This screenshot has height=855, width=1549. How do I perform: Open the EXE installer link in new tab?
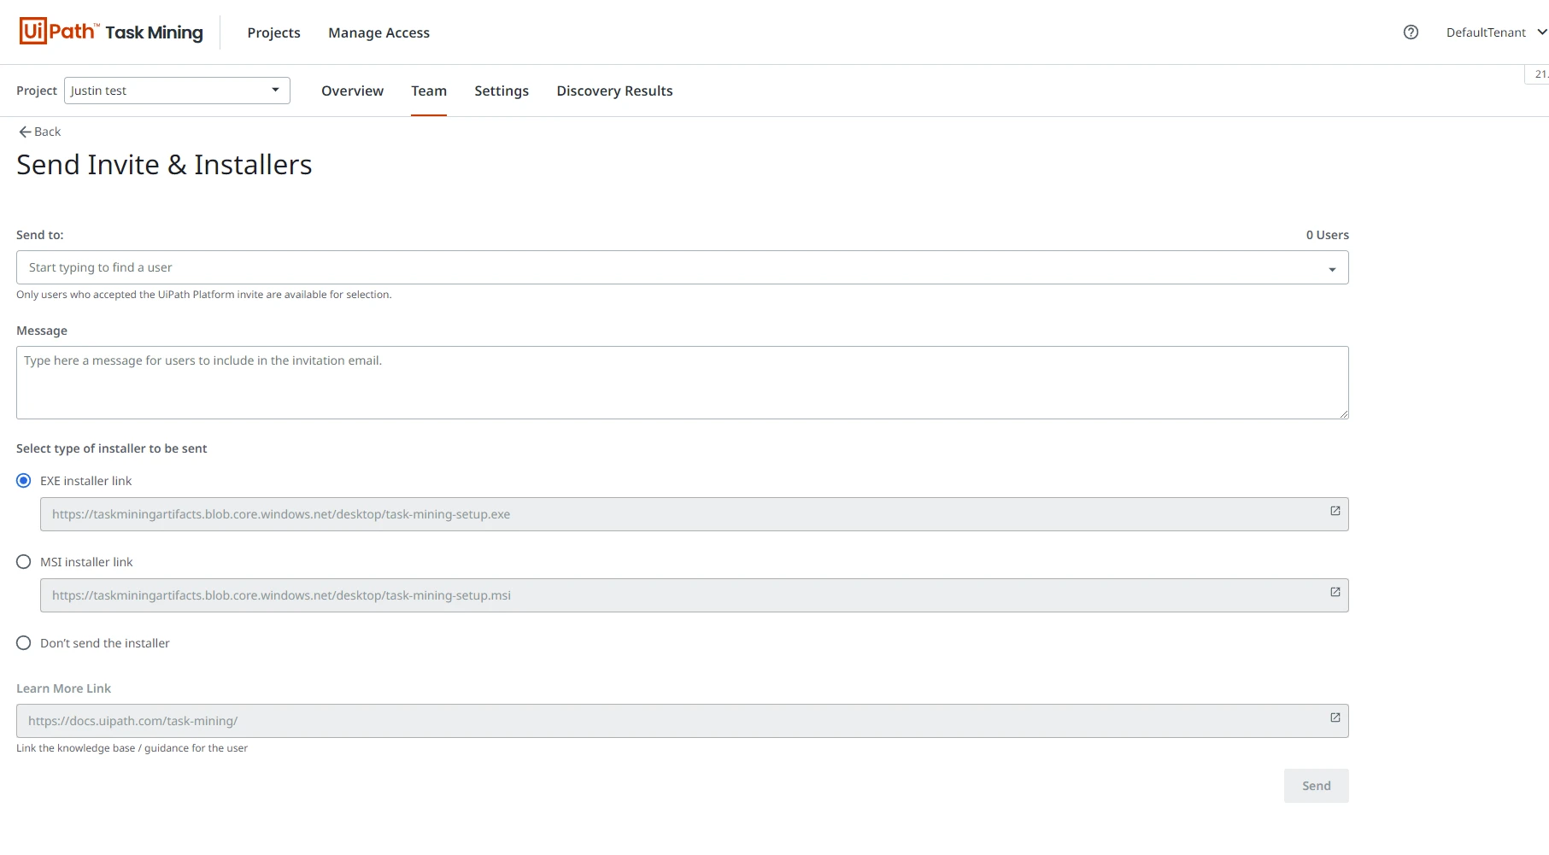[x=1335, y=511]
